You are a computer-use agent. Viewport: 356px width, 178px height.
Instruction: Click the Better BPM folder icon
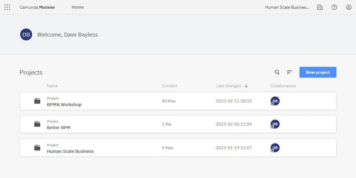[x=37, y=124]
